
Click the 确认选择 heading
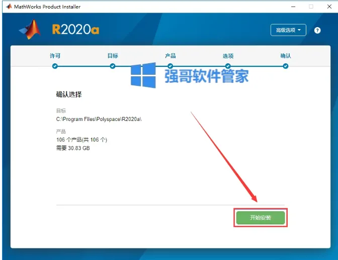(x=69, y=94)
